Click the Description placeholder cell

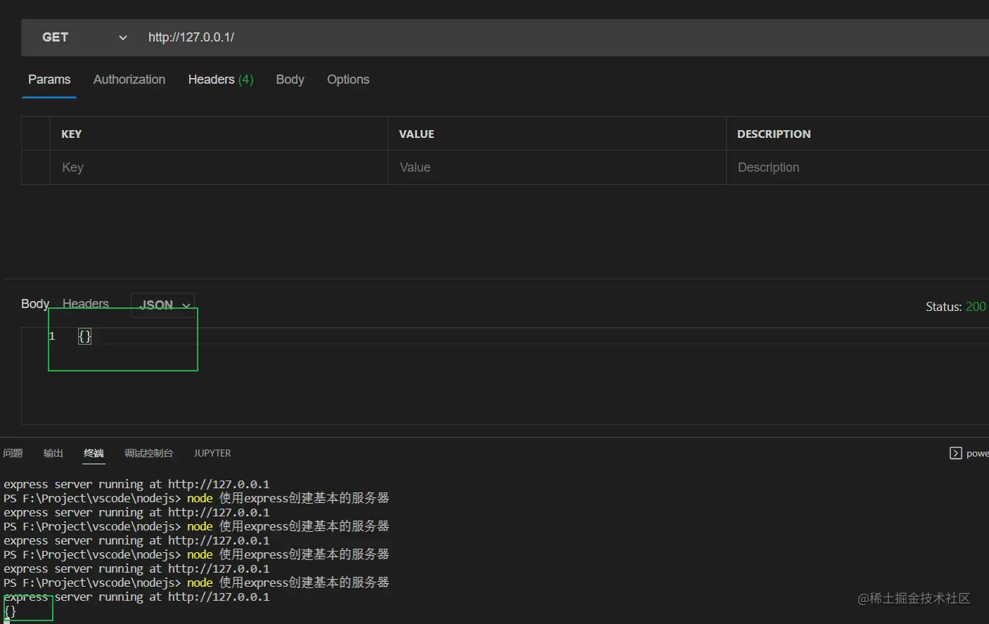pyautogui.click(x=857, y=167)
